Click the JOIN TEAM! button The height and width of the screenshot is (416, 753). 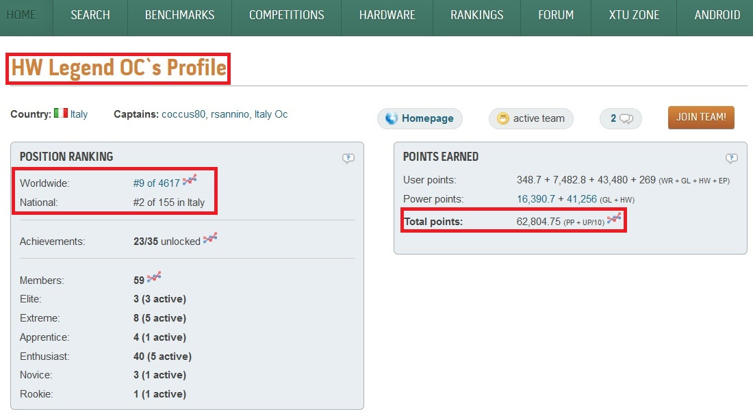click(701, 118)
